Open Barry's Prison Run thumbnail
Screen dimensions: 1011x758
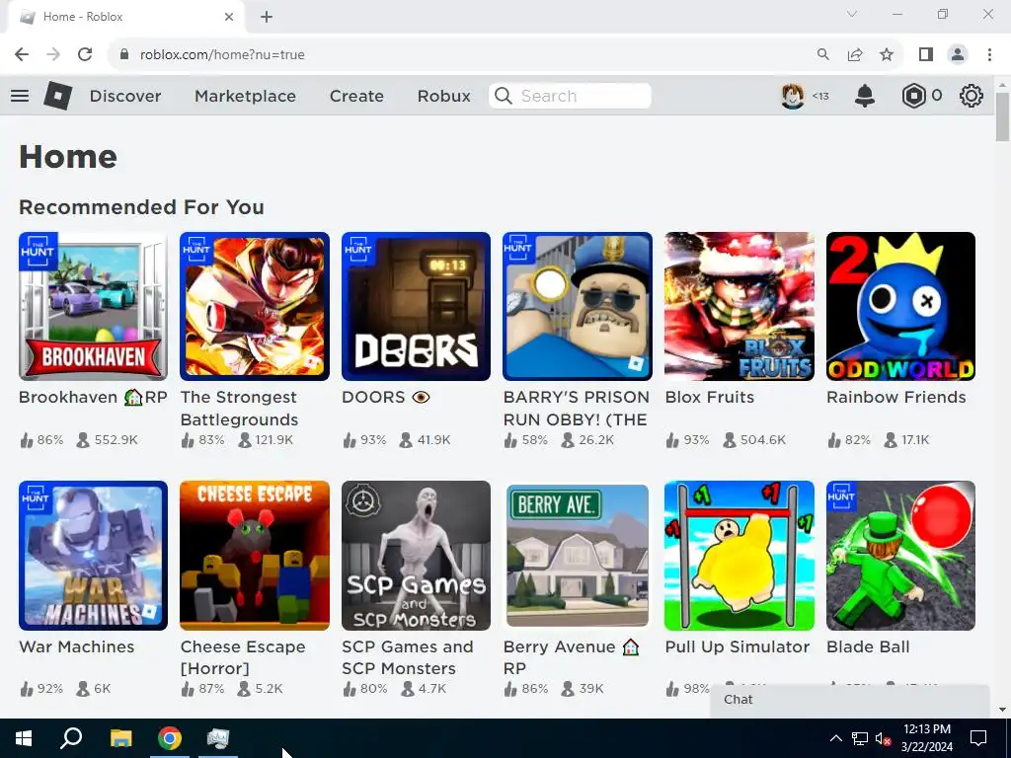pyautogui.click(x=578, y=306)
